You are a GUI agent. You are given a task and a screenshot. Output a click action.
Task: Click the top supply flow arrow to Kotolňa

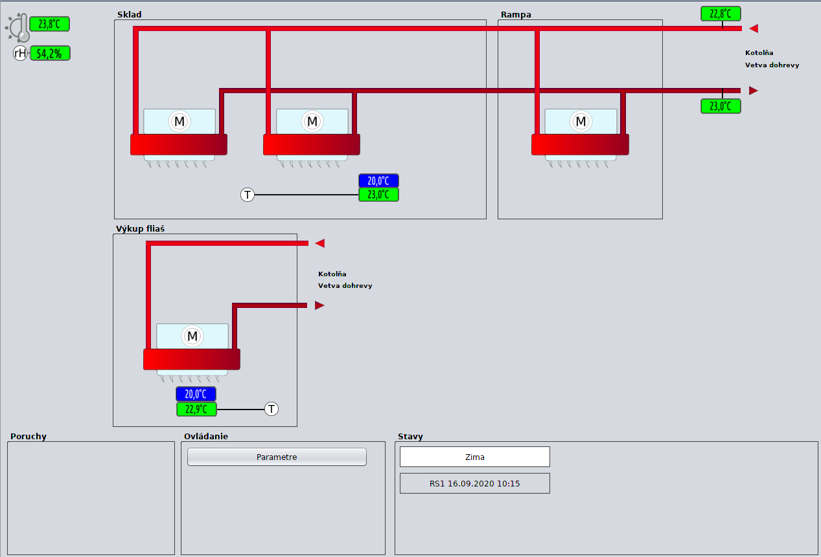(x=753, y=28)
